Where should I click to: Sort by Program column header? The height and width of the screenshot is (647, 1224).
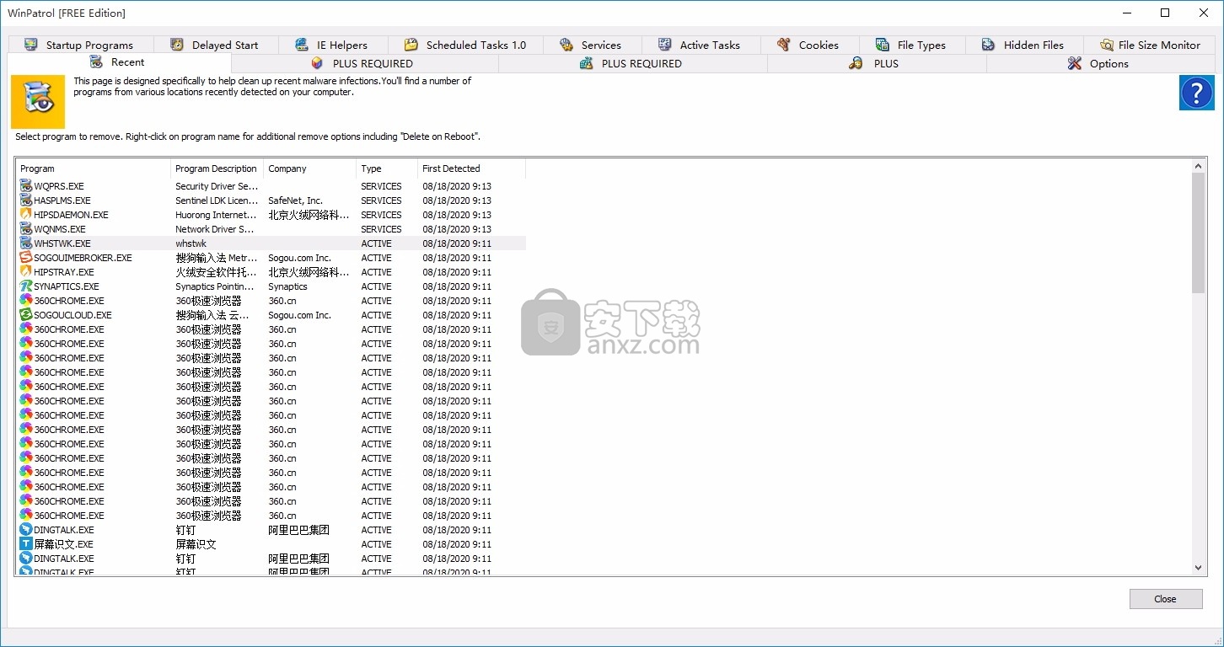pos(93,168)
